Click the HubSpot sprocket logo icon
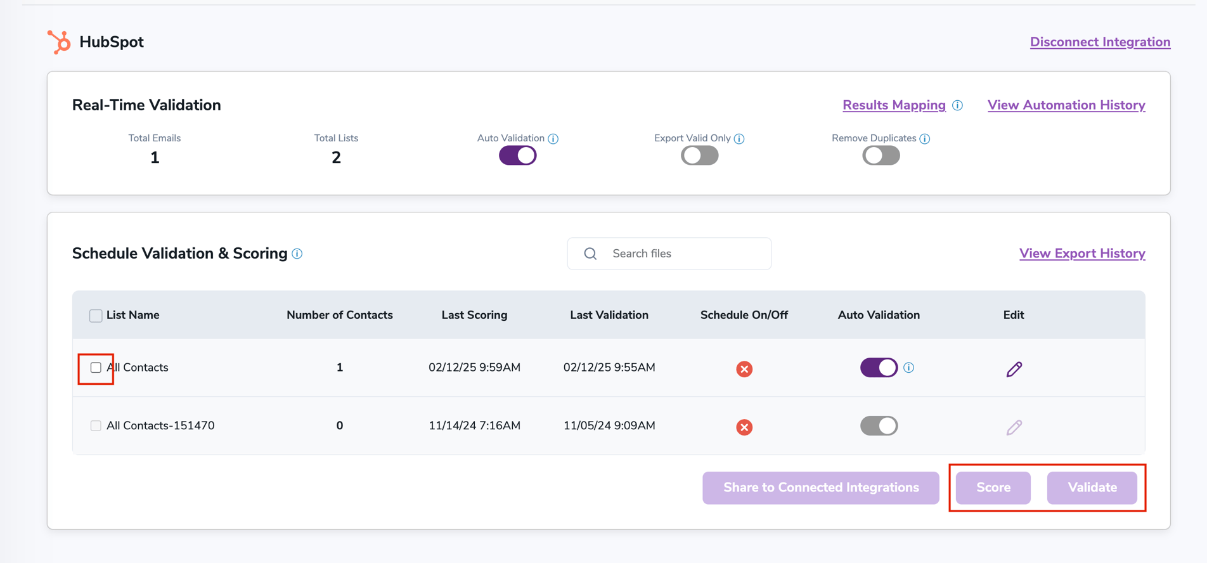Viewport: 1207px width, 563px height. coord(59,42)
